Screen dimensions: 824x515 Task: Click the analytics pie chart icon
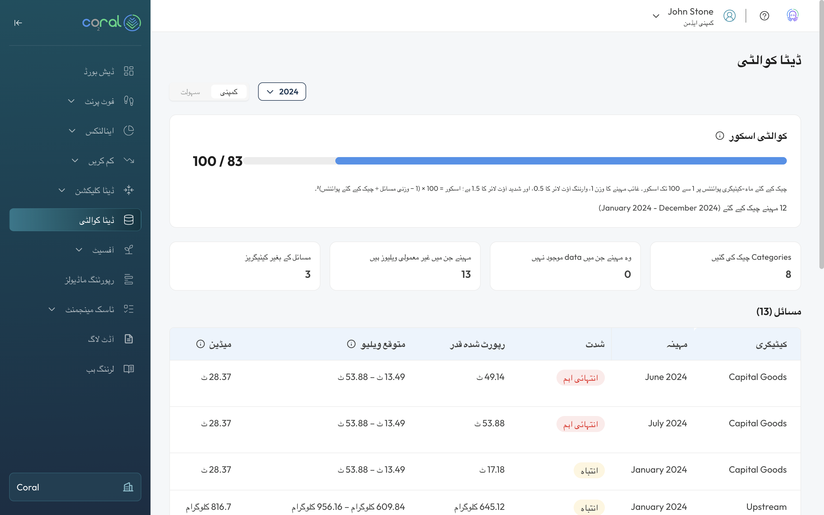pyautogui.click(x=129, y=130)
